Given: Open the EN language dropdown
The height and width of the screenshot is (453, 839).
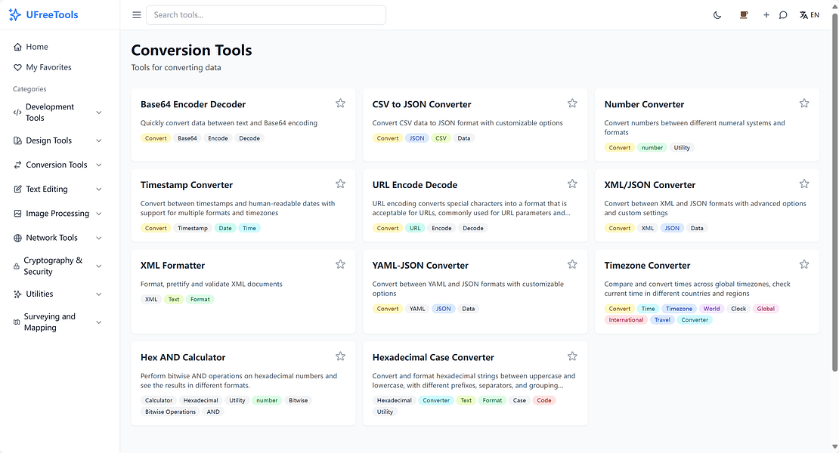Looking at the screenshot, I should point(809,14).
